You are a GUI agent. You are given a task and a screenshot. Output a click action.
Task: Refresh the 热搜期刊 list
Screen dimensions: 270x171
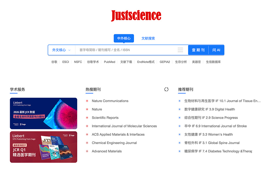(x=166, y=89)
